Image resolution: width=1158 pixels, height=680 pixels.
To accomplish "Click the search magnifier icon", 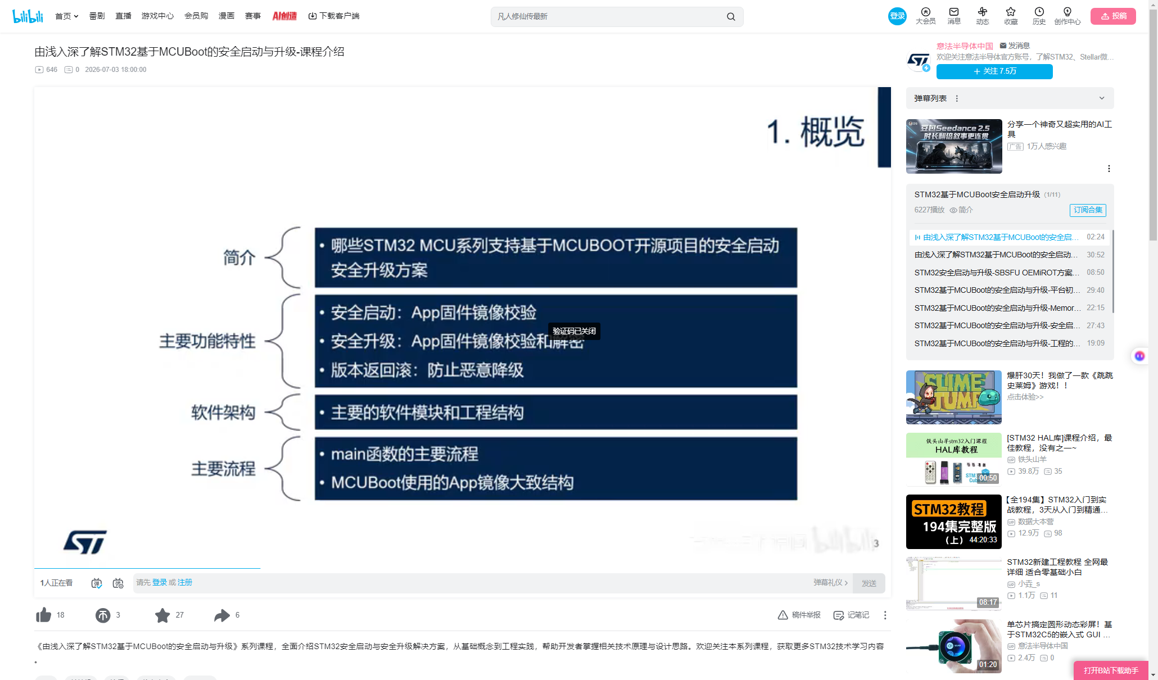I will [731, 17].
